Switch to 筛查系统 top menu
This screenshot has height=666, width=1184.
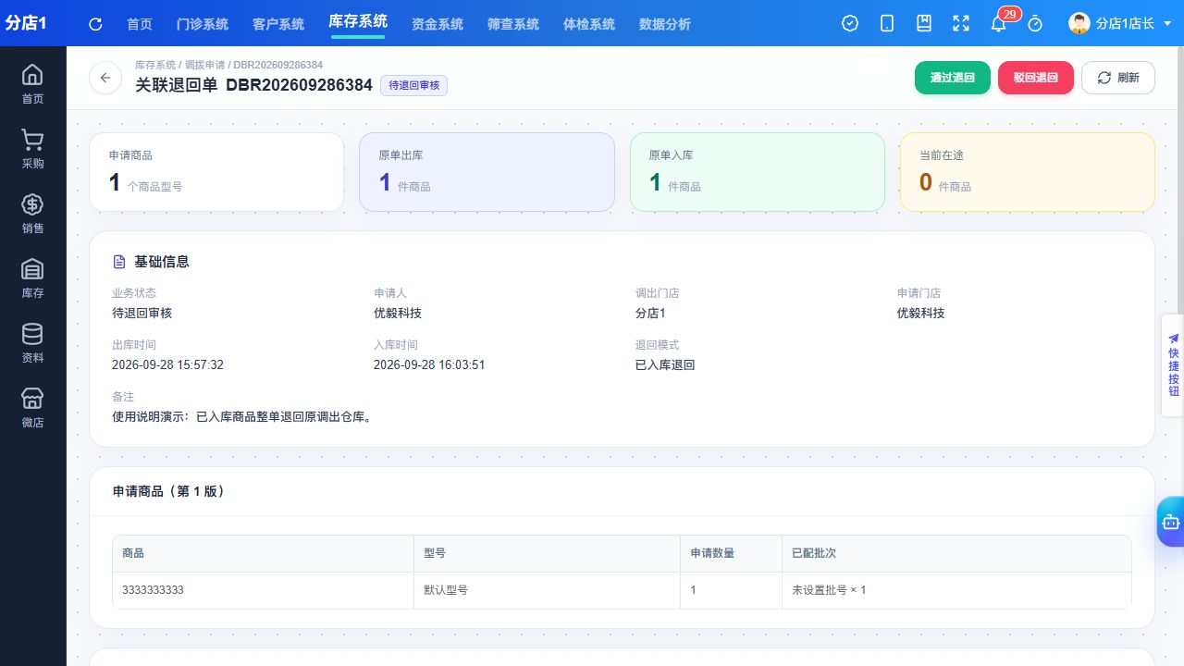click(513, 24)
